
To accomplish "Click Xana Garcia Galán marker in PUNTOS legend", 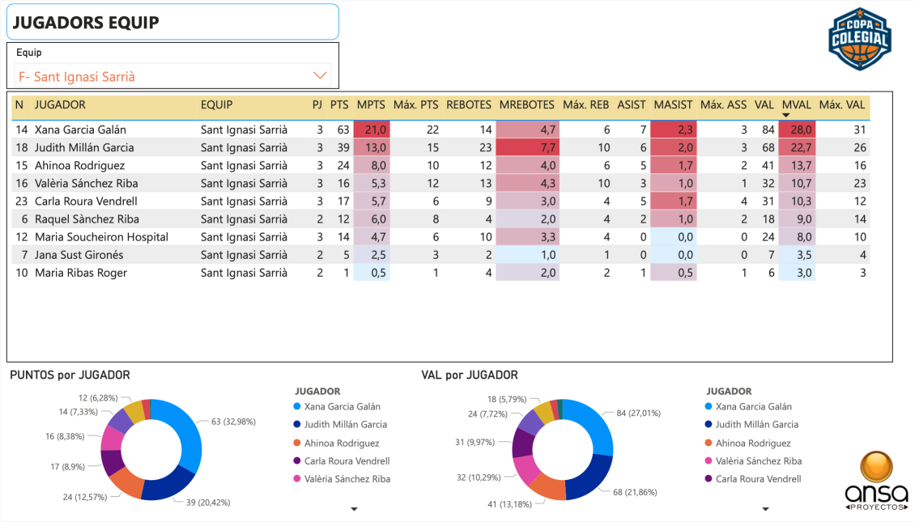I will pos(297,407).
